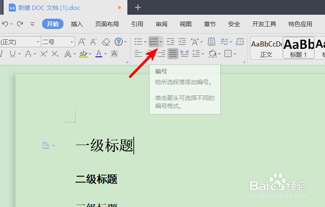The height and width of the screenshot is (207, 325).
Task: Open the 引用 tab
Action: coord(137,24)
